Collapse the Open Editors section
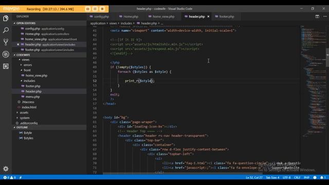 (x=49, y=23)
